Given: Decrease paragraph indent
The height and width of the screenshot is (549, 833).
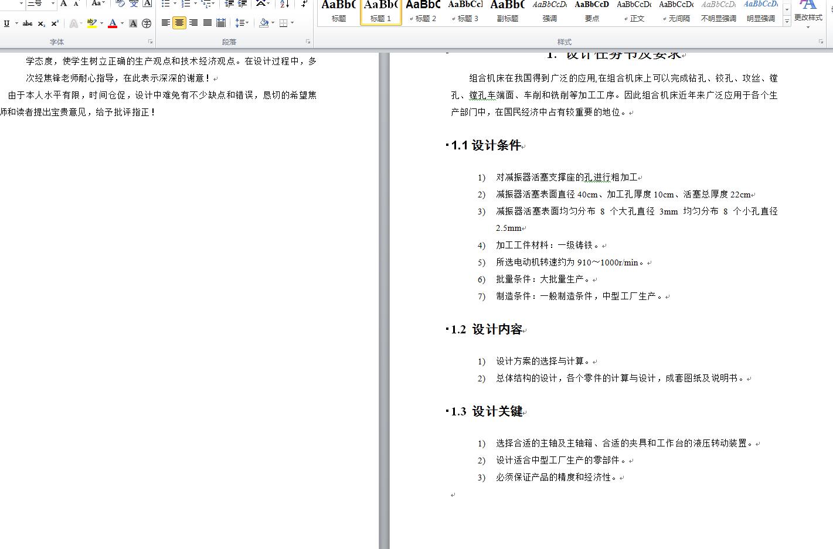Looking at the screenshot, I should click(x=229, y=4).
